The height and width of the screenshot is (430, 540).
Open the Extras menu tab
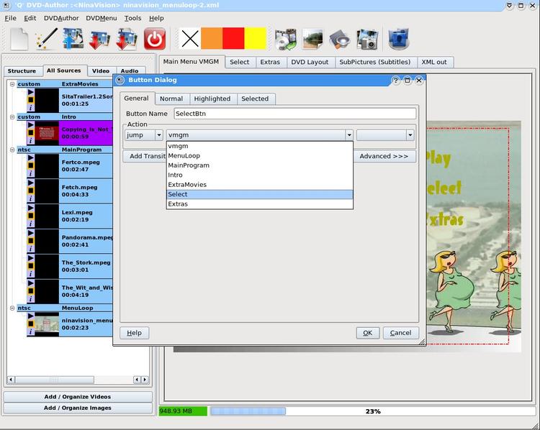tap(270, 63)
